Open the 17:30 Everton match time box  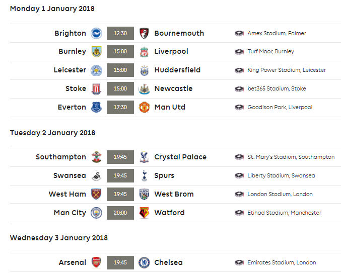coord(120,107)
